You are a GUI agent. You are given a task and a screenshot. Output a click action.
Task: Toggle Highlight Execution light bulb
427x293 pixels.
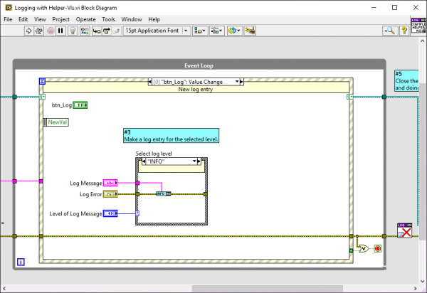click(73, 31)
